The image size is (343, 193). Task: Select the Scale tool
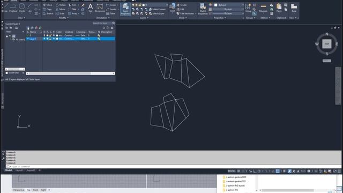60,13
